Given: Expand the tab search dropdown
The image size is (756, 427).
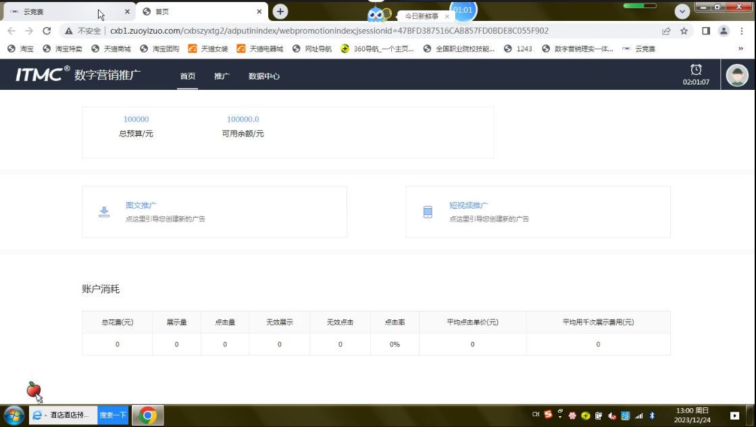Looking at the screenshot, I should click(682, 11).
